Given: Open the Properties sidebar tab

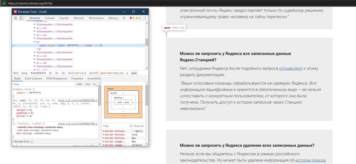Looking at the screenshot, I should click(77, 78).
